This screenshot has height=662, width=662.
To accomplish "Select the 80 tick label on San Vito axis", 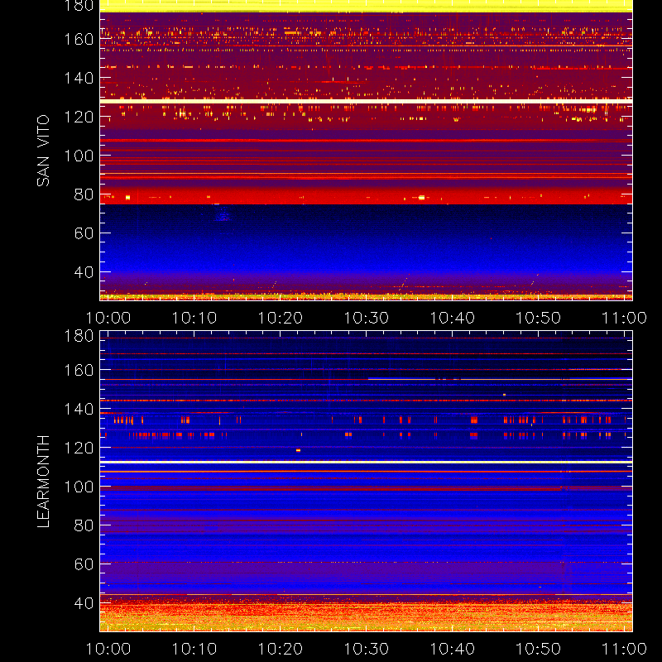I will pyautogui.click(x=84, y=194).
